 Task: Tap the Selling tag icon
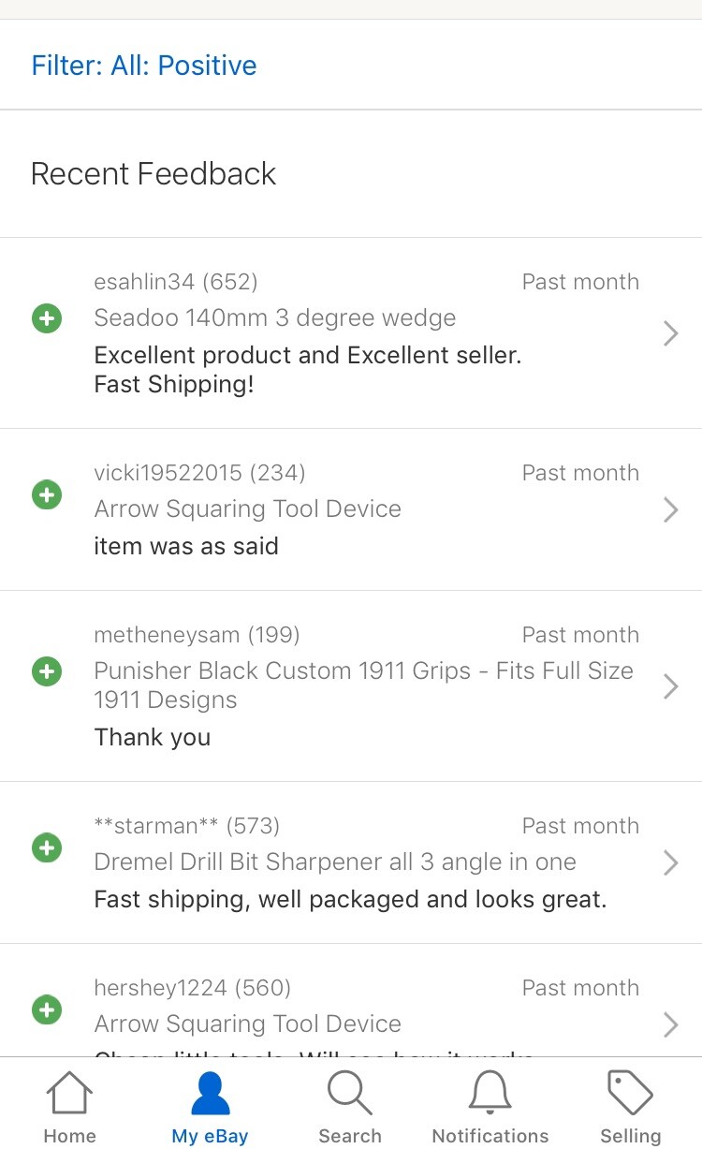pyautogui.click(x=630, y=1094)
